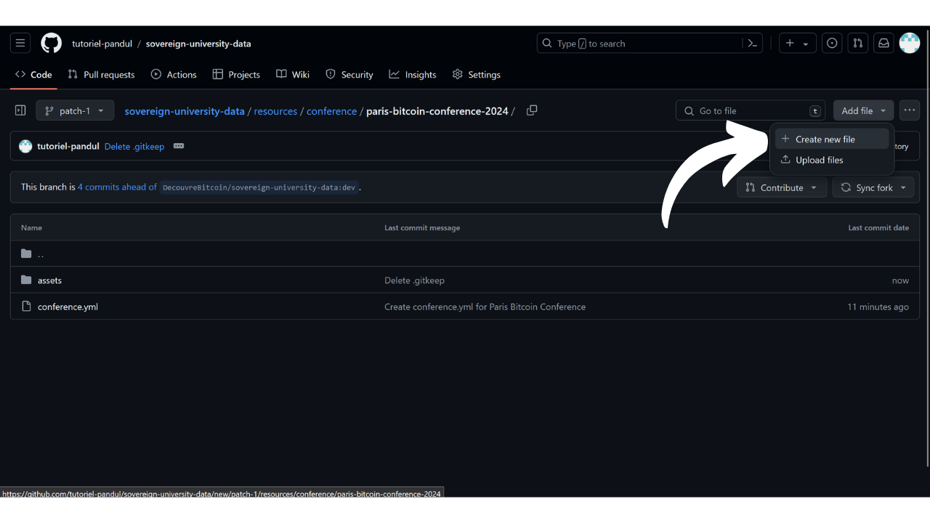Open the Delete .gitkeep latest commit link
This screenshot has height=523, width=930.
[x=134, y=146]
